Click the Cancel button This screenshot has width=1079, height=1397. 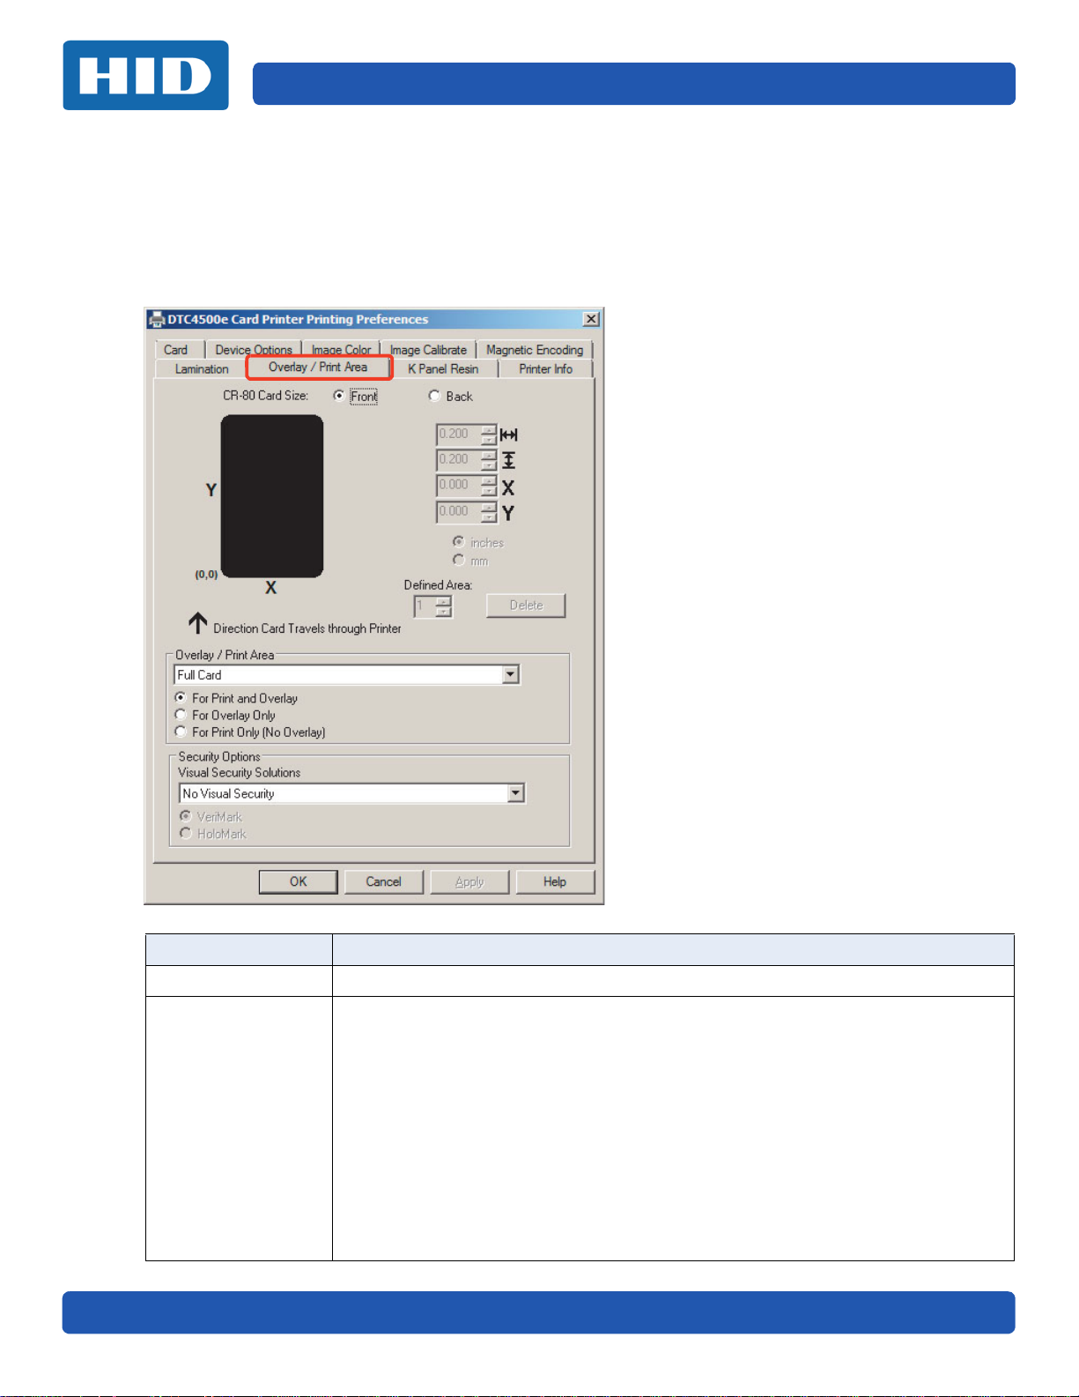point(383,881)
